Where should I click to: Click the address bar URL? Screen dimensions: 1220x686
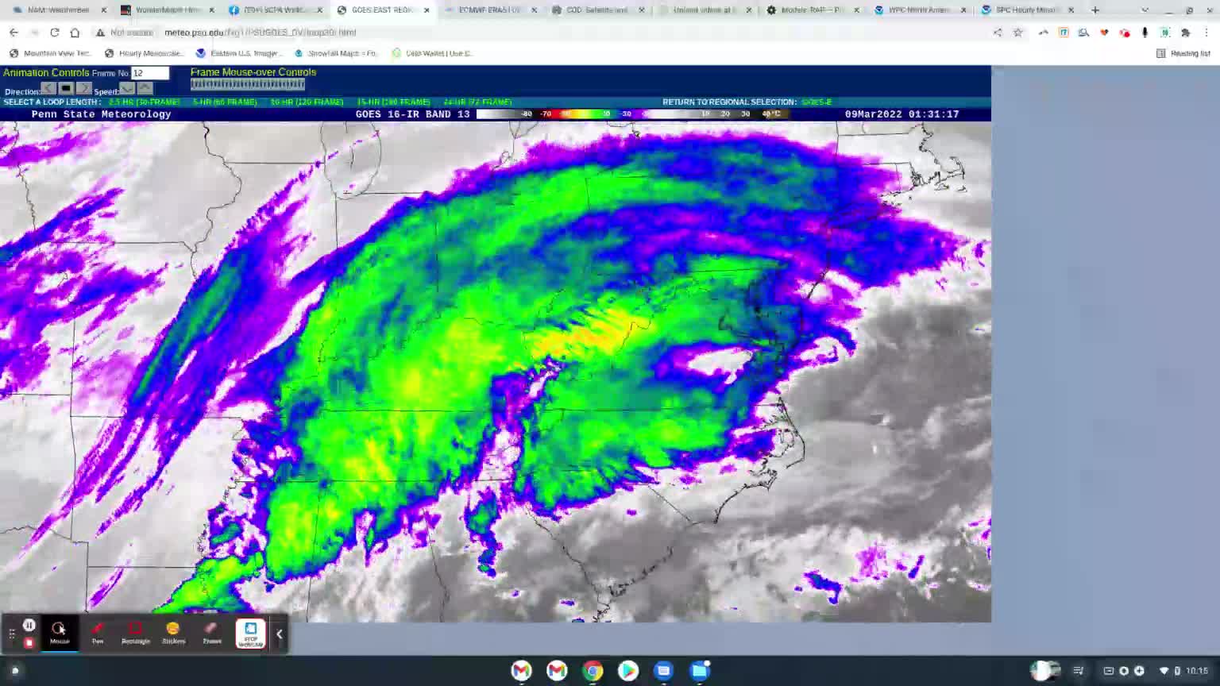click(260, 33)
